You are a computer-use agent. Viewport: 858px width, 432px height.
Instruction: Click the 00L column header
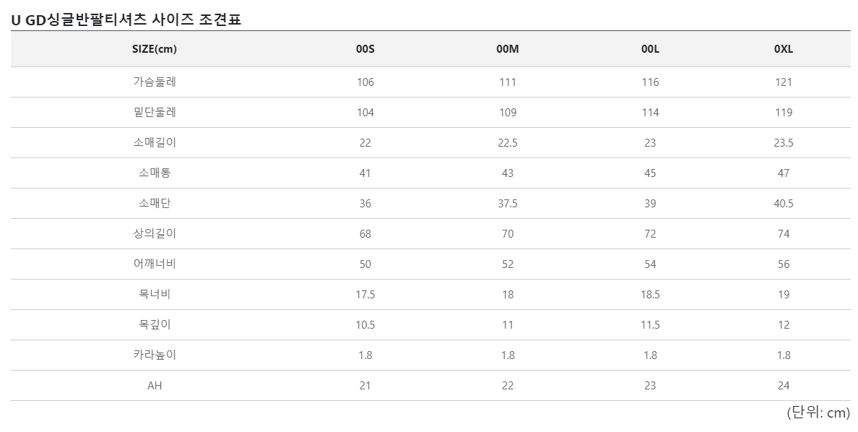(650, 48)
